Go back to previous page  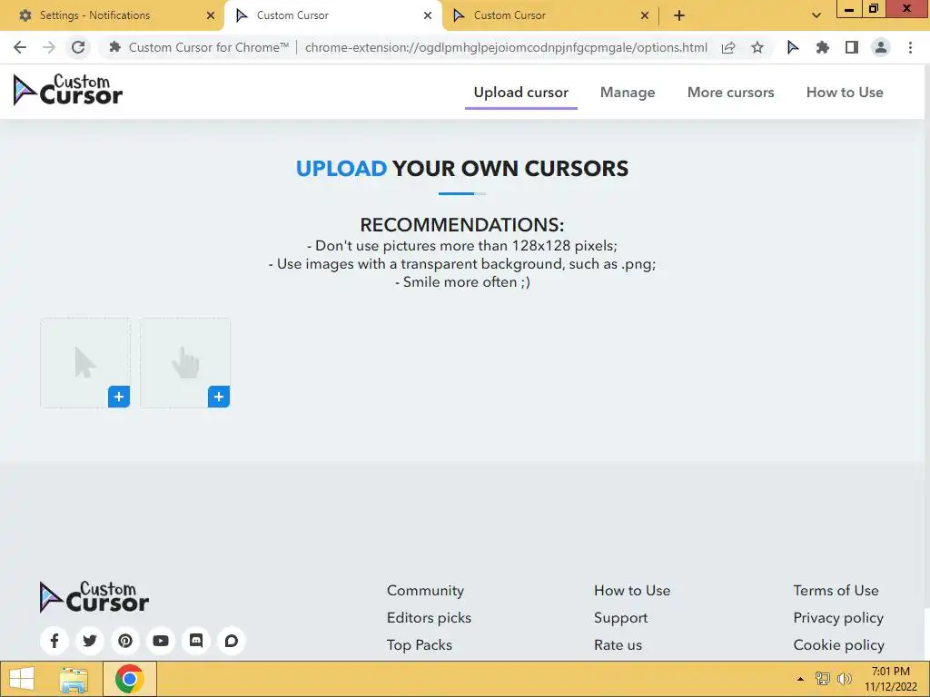click(20, 47)
